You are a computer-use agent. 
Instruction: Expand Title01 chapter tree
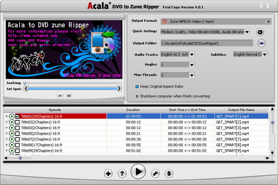click(x=6, y=116)
